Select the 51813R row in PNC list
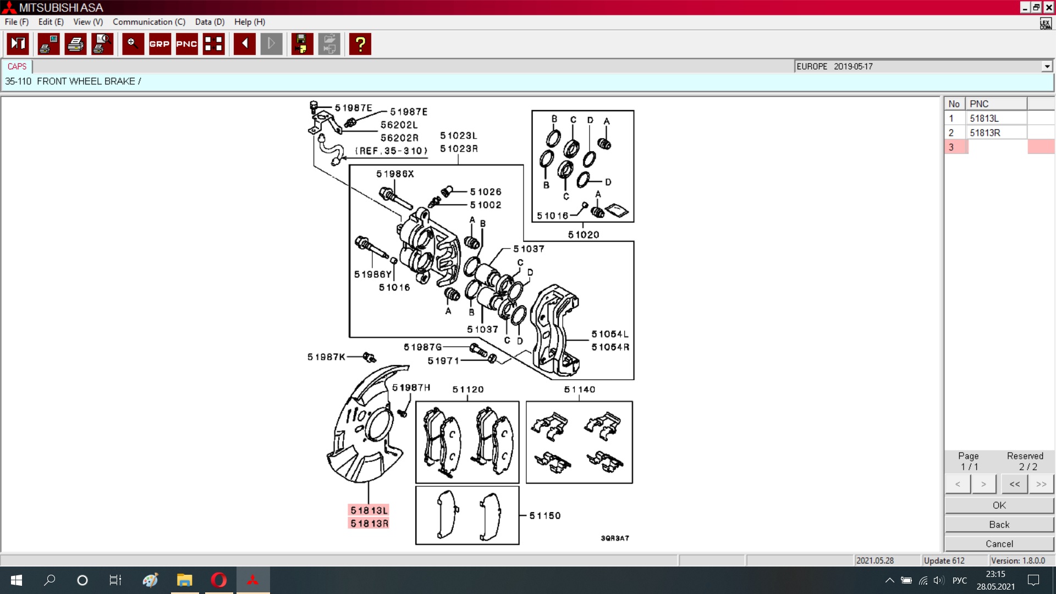This screenshot has height=594, width=1056. tap(985, 133)
